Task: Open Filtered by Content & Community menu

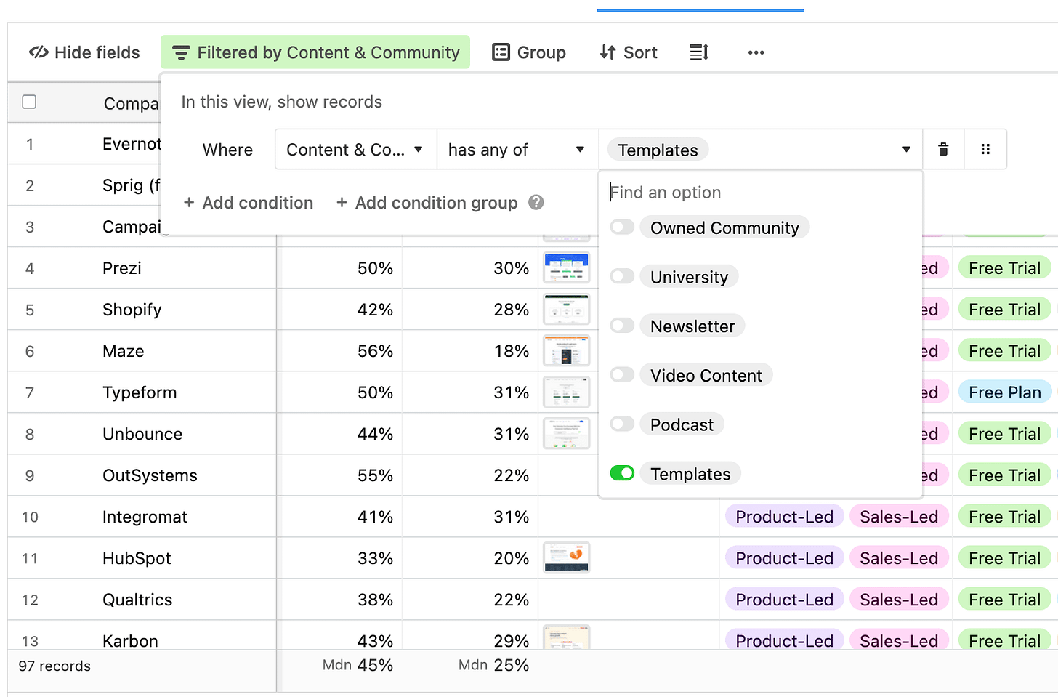Action: pyautogui.click(x=315, y=52)
